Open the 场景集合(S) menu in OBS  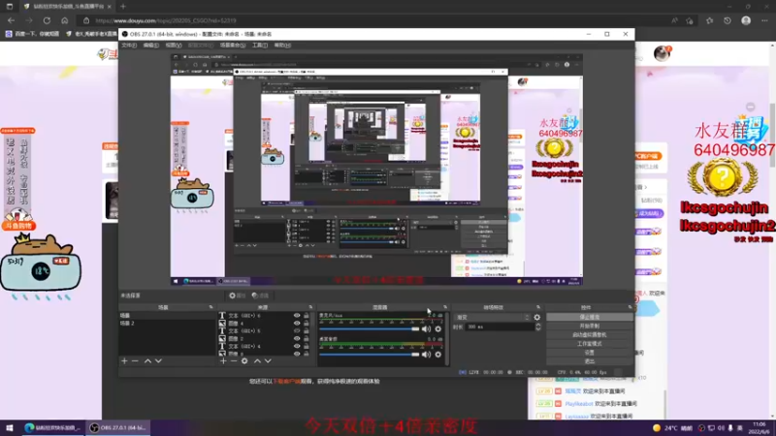[233, 45]
